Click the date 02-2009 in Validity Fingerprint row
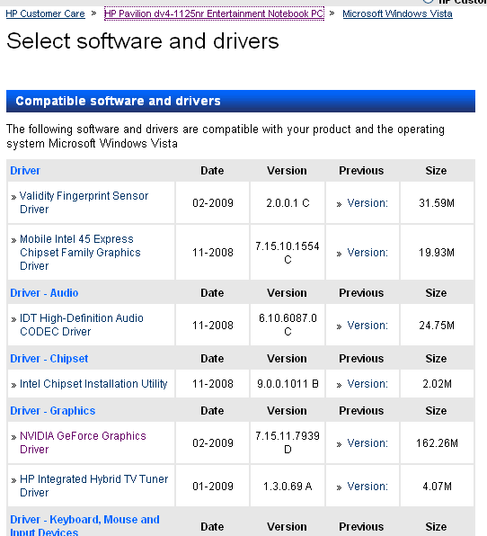Screen dimensions: 487x536 click(x=213, y=203)
